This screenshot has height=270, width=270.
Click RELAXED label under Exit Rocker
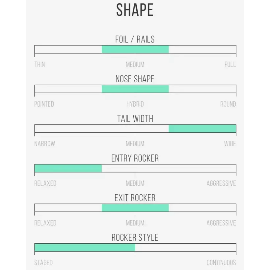pos(45,223)
